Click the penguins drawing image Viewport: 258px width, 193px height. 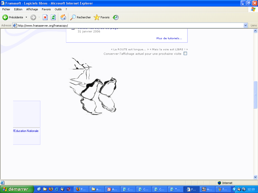[93, 86]
